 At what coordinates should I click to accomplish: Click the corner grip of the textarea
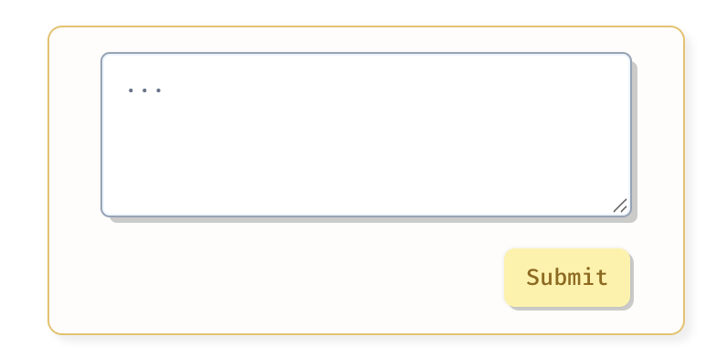click(x=620, y=205)
